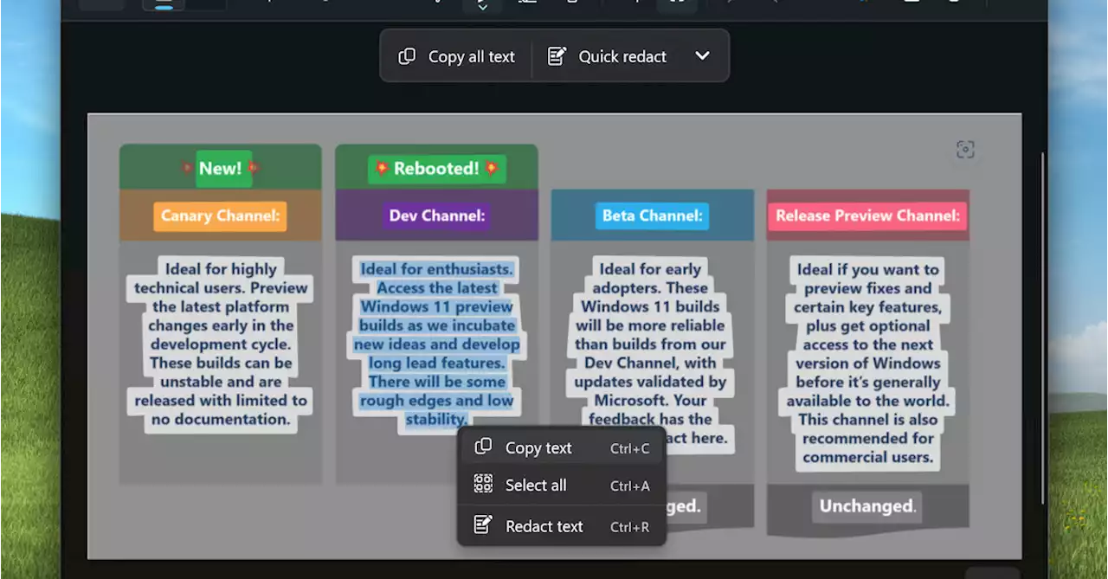Click the Copy all text button
1108x579 pixels.
click(456, 56)
